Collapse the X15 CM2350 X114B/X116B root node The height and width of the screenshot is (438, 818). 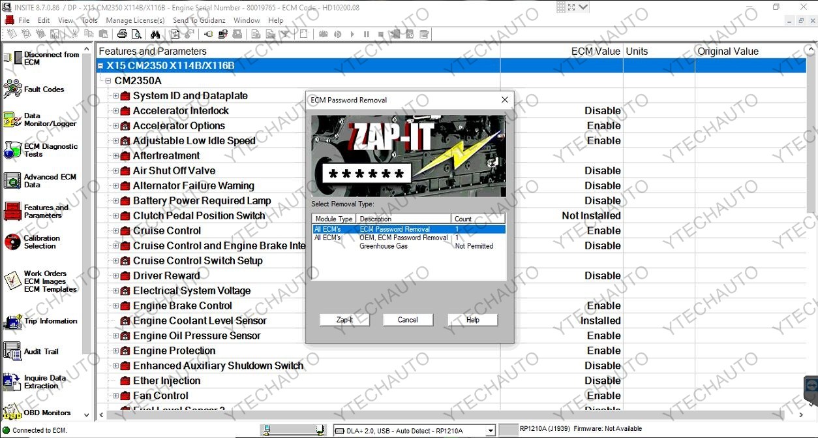100,66
